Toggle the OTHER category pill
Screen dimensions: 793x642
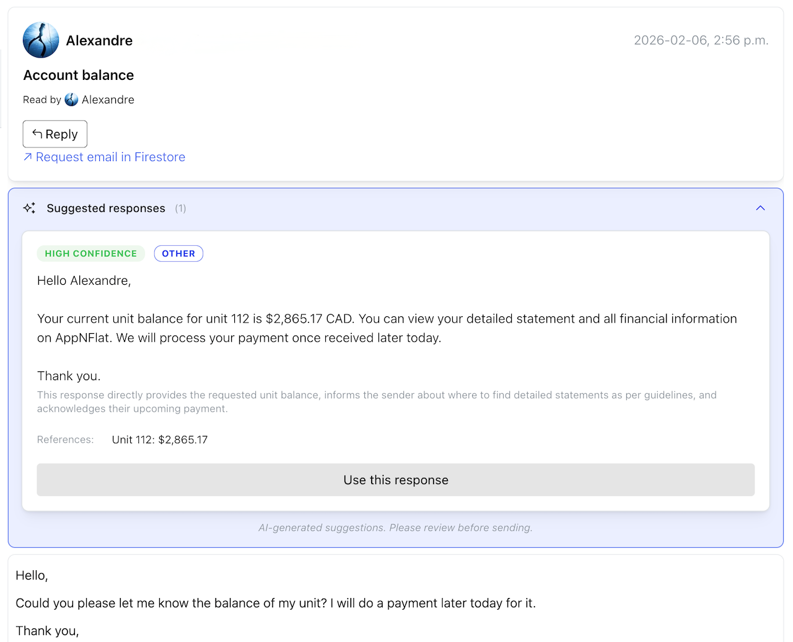[x=178, y=253]
